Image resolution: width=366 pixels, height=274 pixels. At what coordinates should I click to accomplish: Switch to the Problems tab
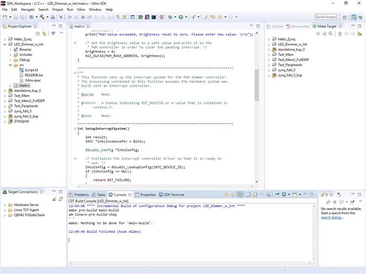[x=81, y=194]
